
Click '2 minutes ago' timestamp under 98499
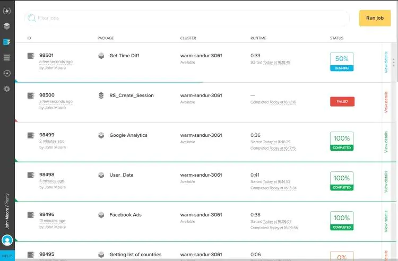[x=52, y=141]
